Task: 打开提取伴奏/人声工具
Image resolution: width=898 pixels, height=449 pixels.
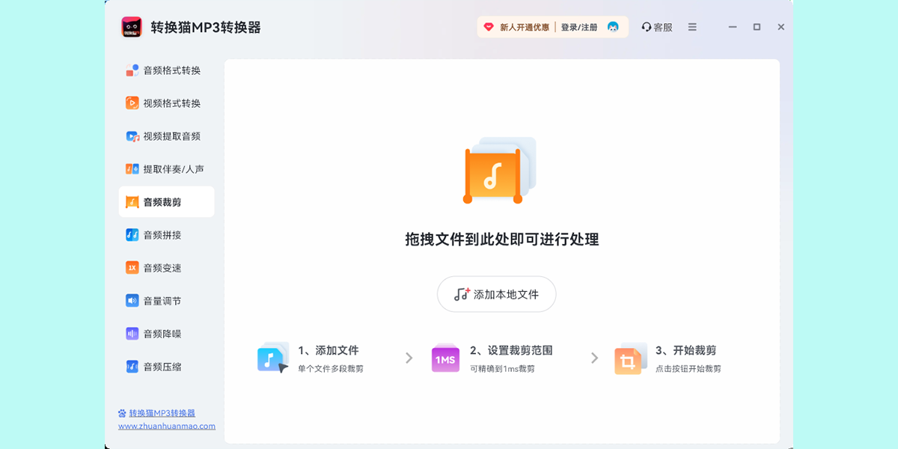Action: (162, 168)
